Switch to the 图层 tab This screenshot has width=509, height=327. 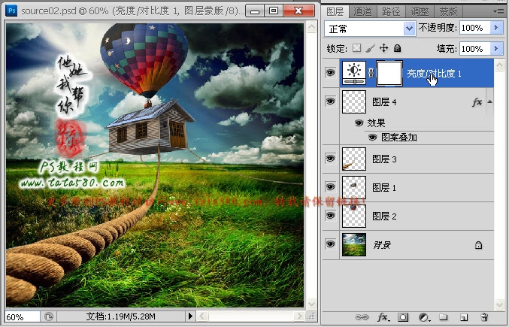335,12
